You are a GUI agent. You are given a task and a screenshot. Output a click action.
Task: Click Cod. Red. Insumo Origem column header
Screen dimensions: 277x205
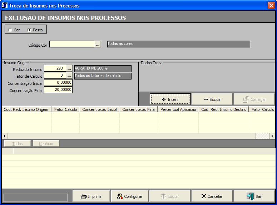tap(26, 109)
